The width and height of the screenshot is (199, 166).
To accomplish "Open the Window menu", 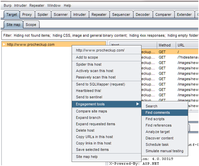I will (54, 6).
